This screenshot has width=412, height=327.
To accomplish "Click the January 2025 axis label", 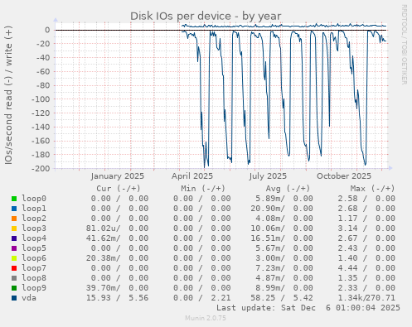I will [118, 176].
